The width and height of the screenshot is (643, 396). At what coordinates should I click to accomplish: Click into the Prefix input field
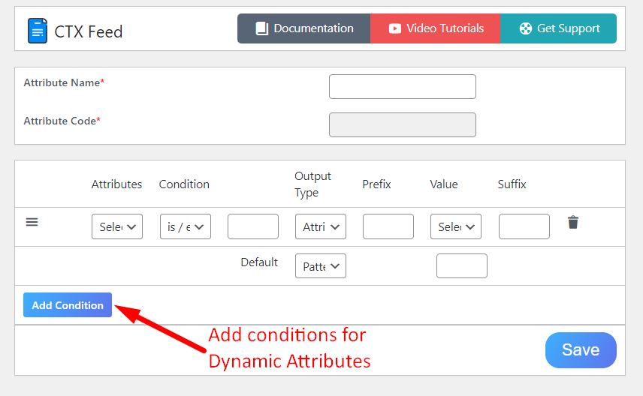(388, 226)
